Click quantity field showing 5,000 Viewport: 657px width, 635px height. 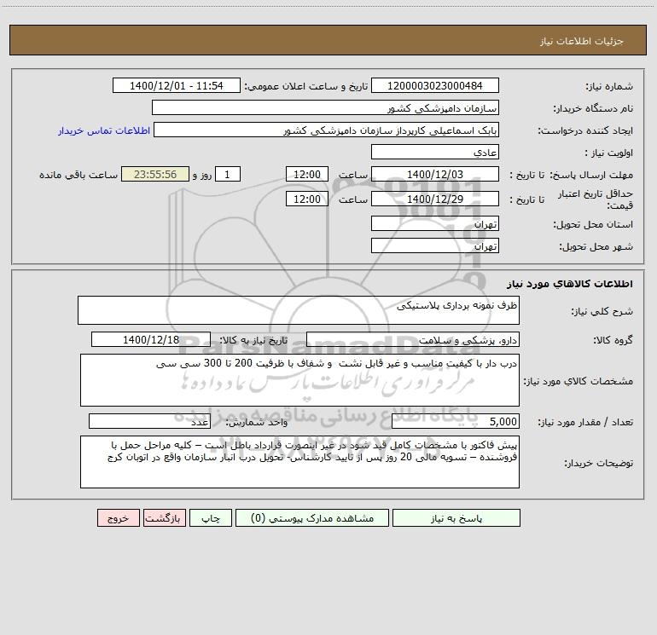456,421
